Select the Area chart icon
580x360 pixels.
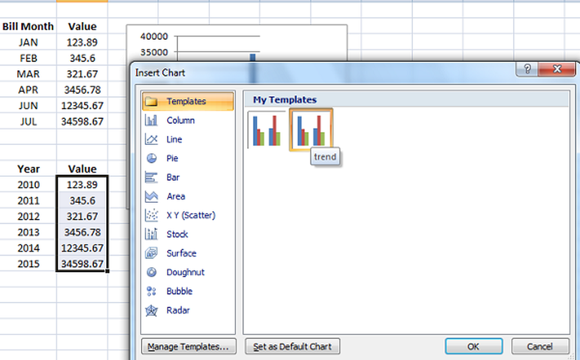[152, 197]
